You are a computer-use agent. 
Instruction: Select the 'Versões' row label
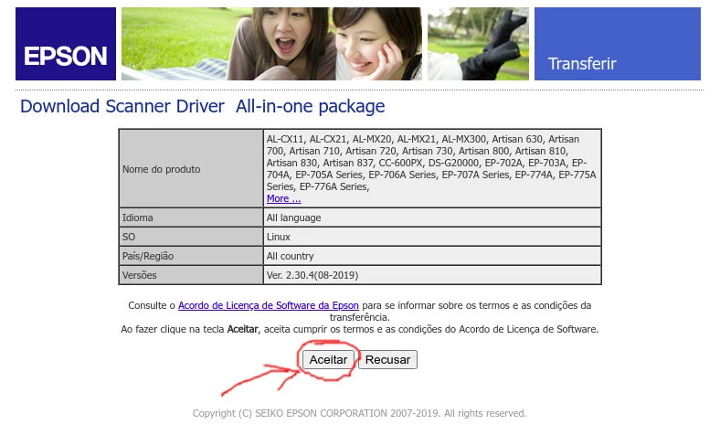[191, 275]
